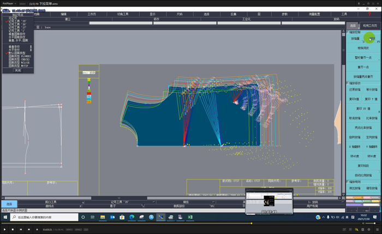The height and width of the screenshot is (234, 382).
Task: Click the 特殊网状 button
Action: tap(363, 48)
